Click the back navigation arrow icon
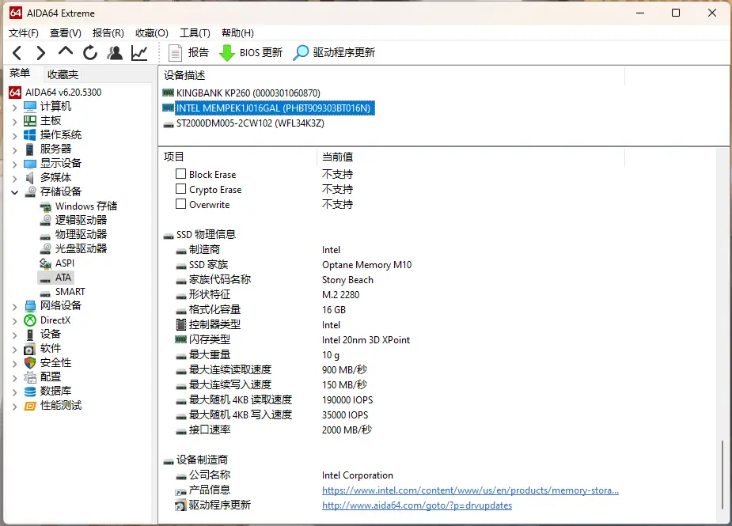 (17, 53)
